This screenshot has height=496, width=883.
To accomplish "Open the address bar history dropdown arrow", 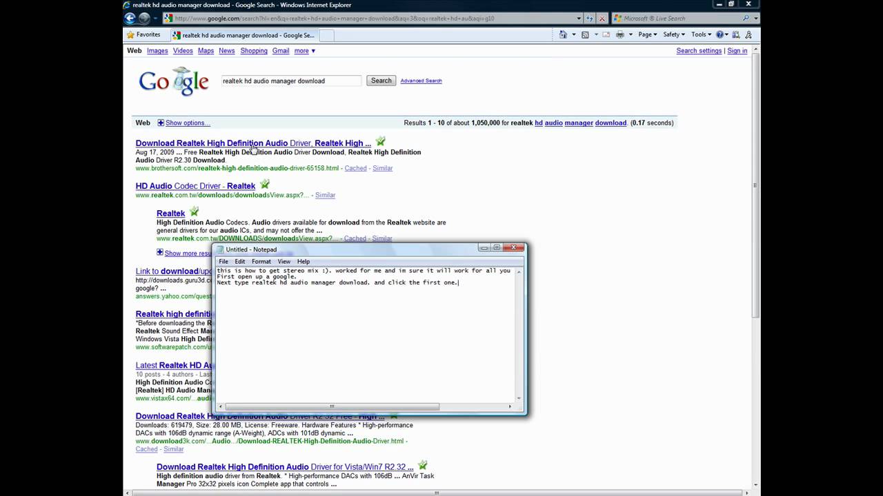I will pyautogui.click(x=579, y=19).
